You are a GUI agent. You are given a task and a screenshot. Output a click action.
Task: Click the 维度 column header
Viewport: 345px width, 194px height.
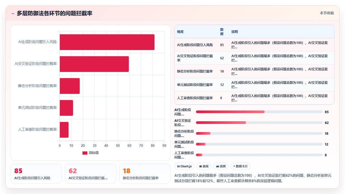coord(180,32)
